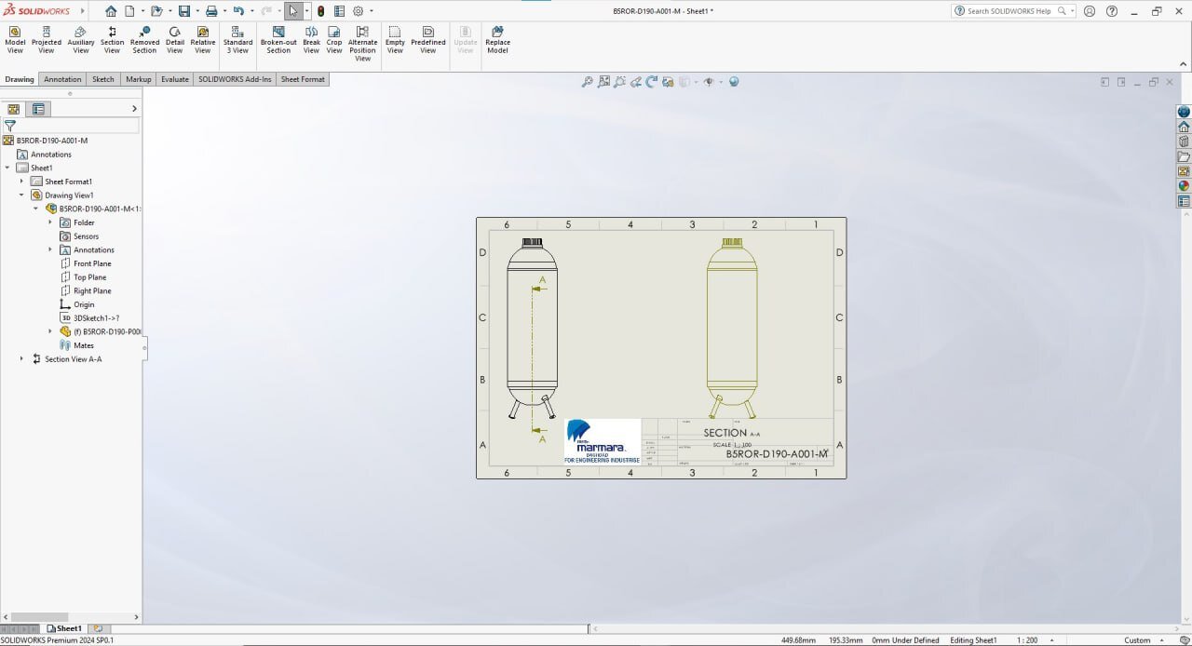Image resolution: width=1192 pixels, height=646 pixels.
Task: Activate the Detail View tool
Action: (x=174, y=41)
